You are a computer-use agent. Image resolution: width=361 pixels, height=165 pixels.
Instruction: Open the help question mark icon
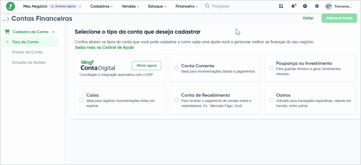coord(305,6)
